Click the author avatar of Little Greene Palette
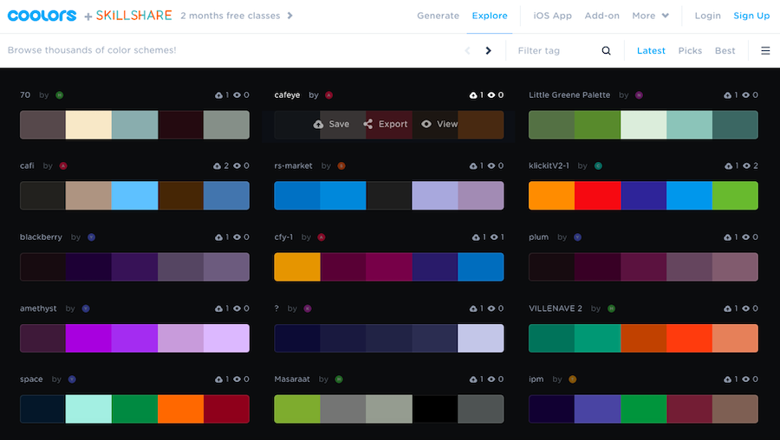Image resolution: width=780 pixels, height=440 pixels. pyautogui.click(x=640, y=95)
